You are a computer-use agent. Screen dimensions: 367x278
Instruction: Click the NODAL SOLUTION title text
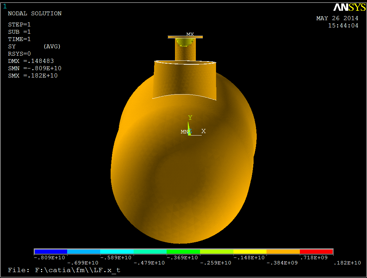[x=35, y=14]
